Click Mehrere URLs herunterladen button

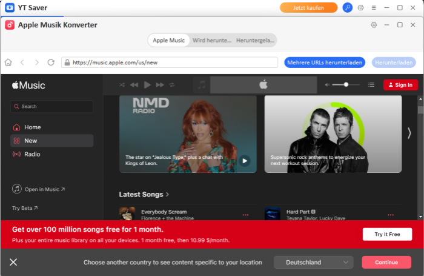click(x=325, y=62)
